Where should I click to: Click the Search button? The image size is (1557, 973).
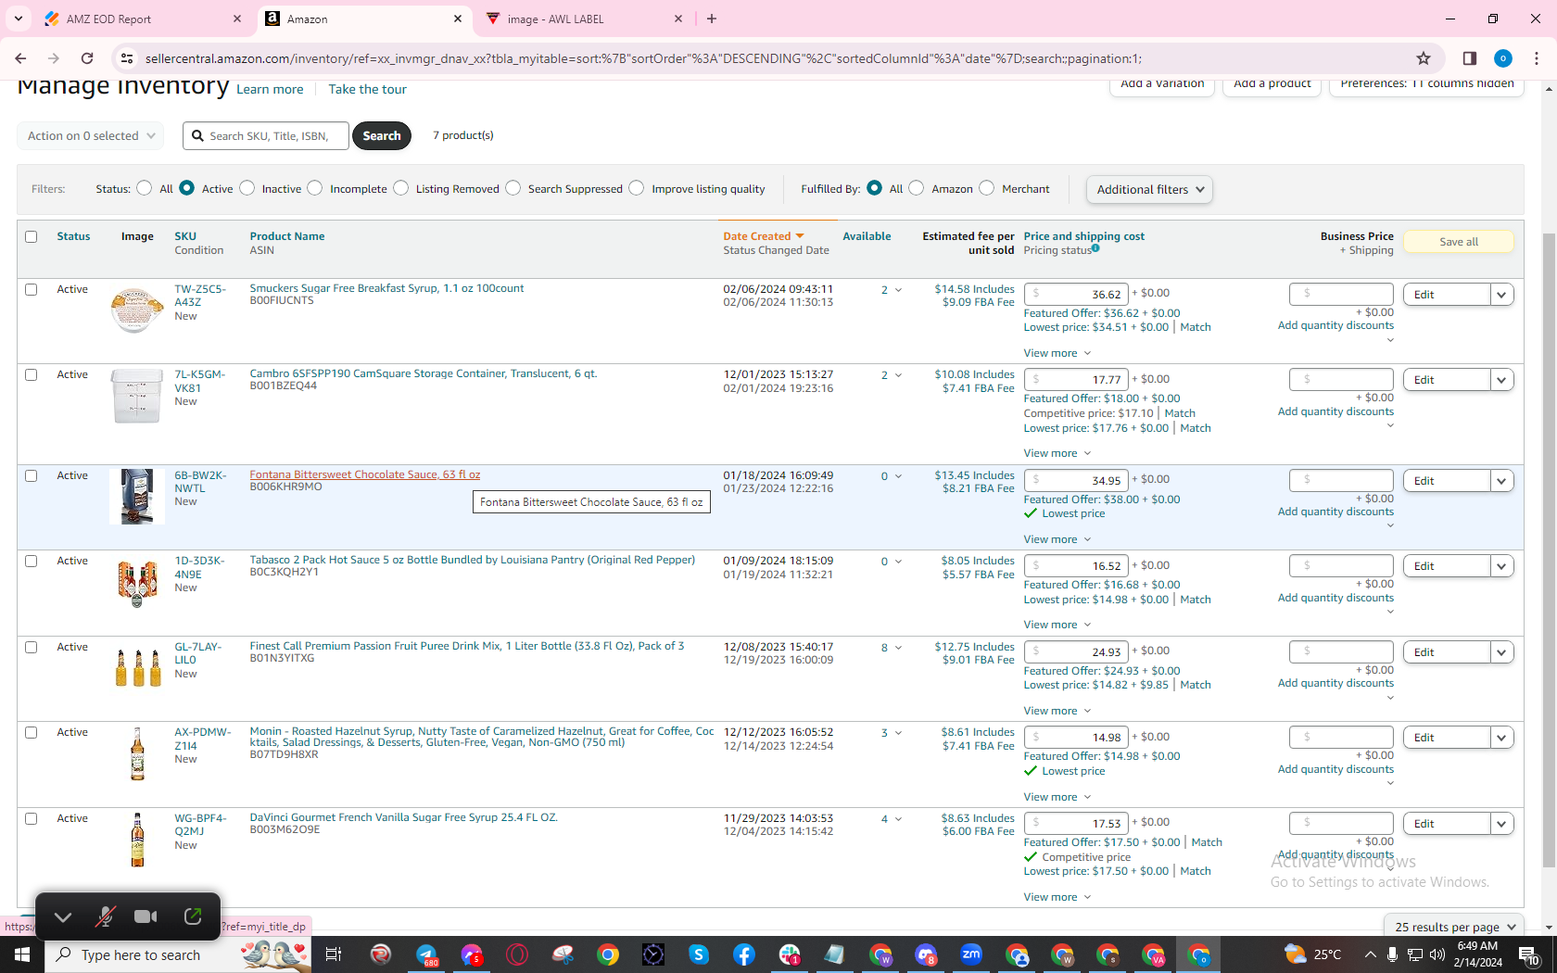click(382, 135)
